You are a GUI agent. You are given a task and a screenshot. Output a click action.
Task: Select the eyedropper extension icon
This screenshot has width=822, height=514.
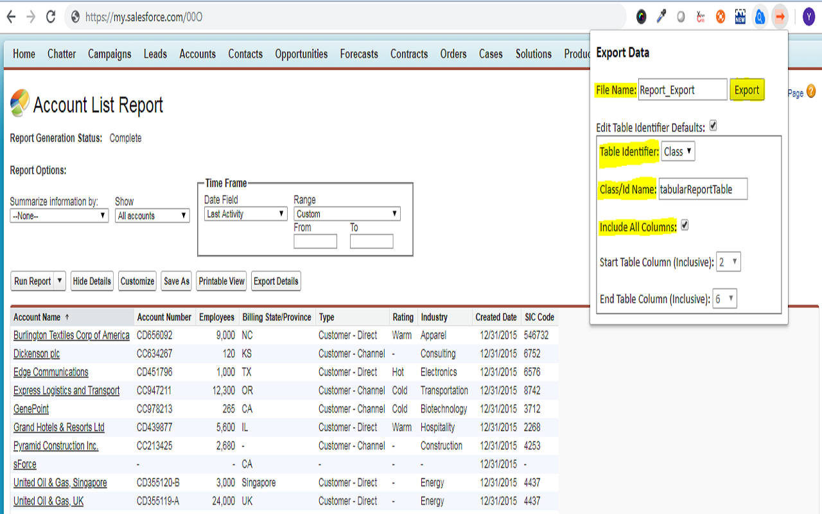(x=661, y=17)
